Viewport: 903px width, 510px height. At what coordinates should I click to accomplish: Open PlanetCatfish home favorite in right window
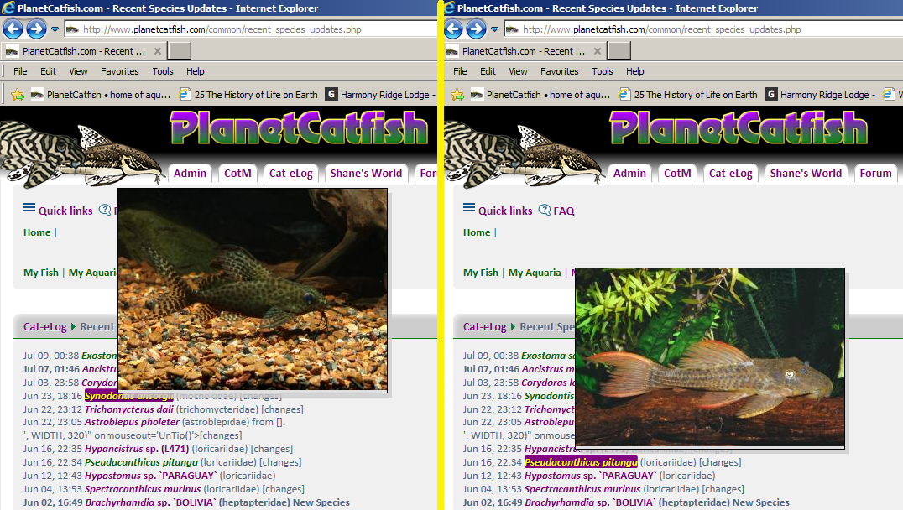click(x=540, y=95)
